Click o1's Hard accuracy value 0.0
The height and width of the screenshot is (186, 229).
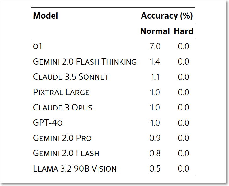(183, 47)
